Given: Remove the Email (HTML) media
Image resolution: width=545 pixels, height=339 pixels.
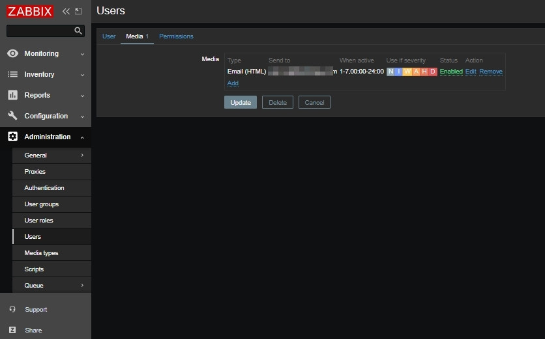Looking at the screenshot, I should 491,71.
